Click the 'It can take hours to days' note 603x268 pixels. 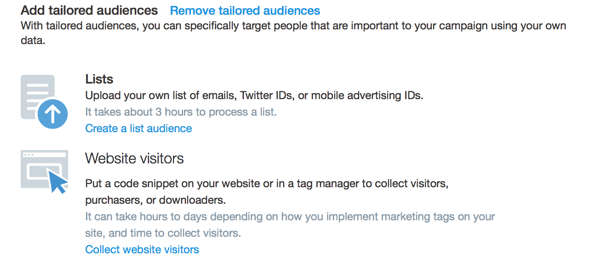click(x=290, y=217)
